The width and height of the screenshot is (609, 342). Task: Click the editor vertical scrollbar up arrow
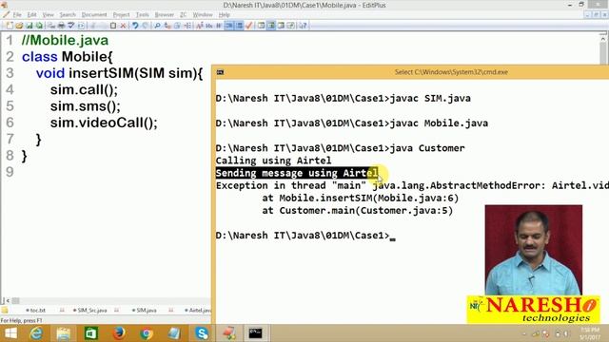pos(602,39)
